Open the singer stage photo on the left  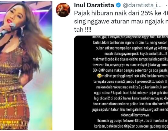[x=26, y=65]
